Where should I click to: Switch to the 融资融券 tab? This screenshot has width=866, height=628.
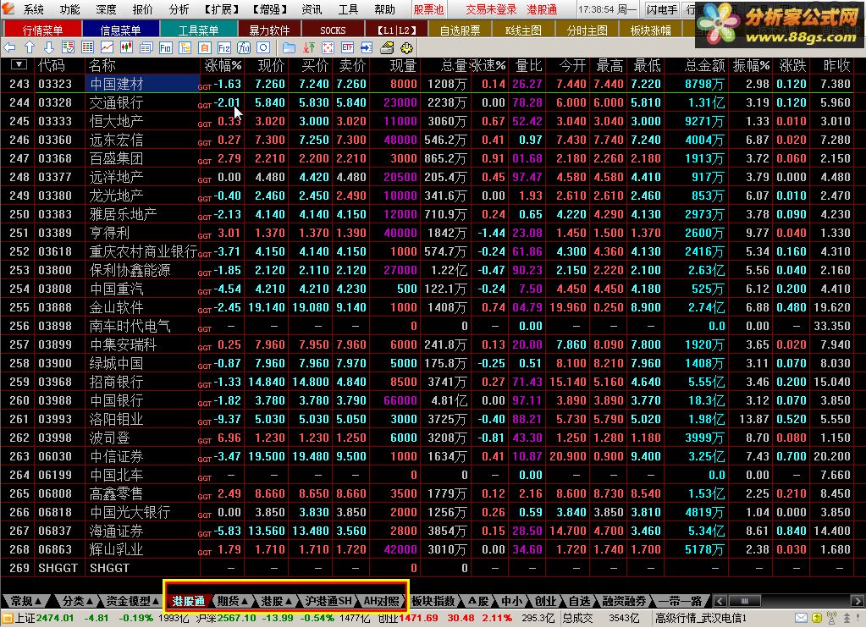click(x=624, y=600)
